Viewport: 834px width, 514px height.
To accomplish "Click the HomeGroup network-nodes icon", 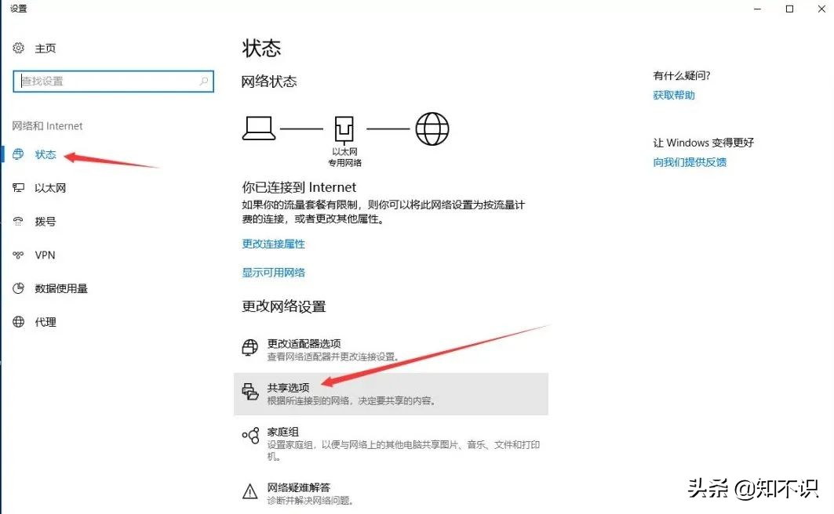I will click(x=251, y=436).
